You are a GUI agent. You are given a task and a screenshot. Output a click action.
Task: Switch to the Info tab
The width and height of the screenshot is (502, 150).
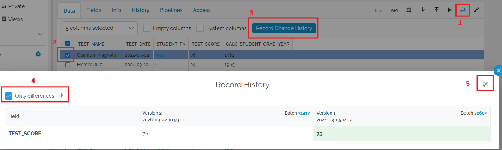[117, 10]
